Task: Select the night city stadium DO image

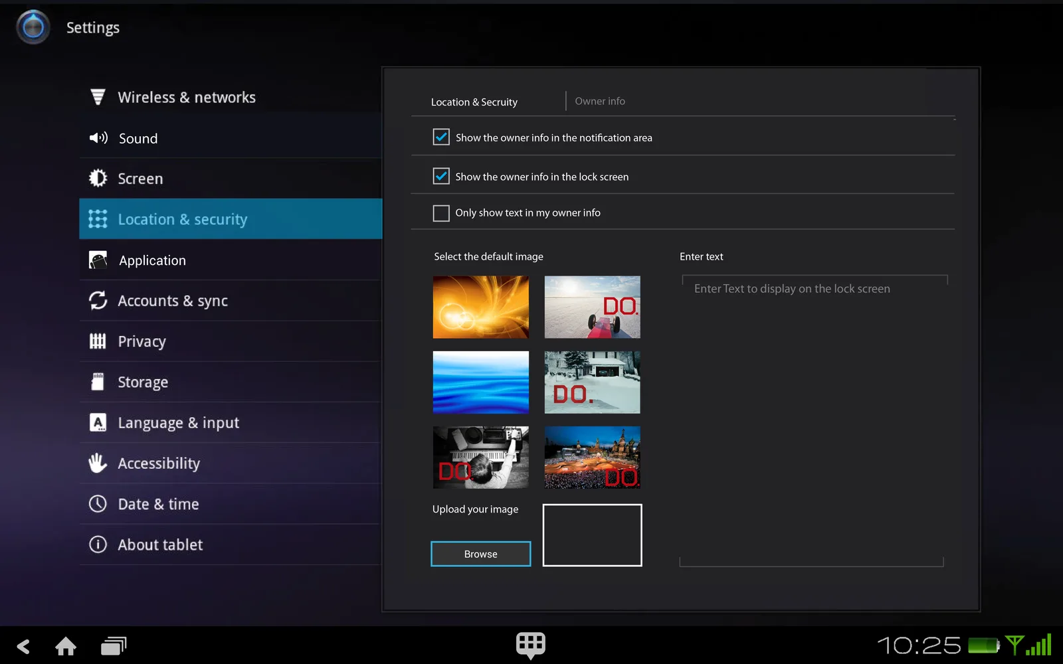Action: point(593,457)
